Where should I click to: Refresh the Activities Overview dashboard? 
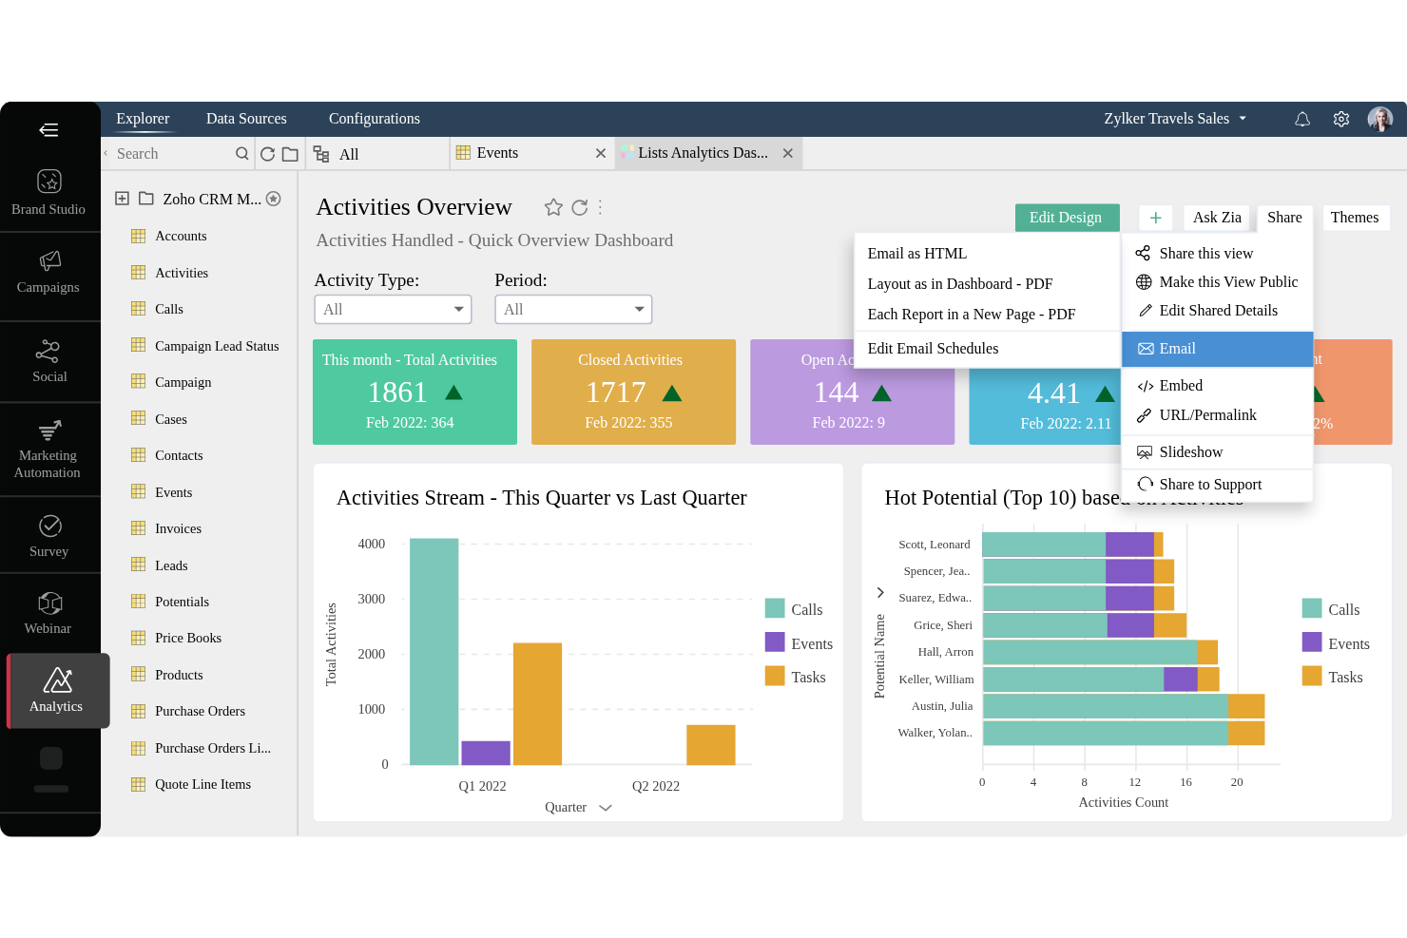[x=580, y=207]
